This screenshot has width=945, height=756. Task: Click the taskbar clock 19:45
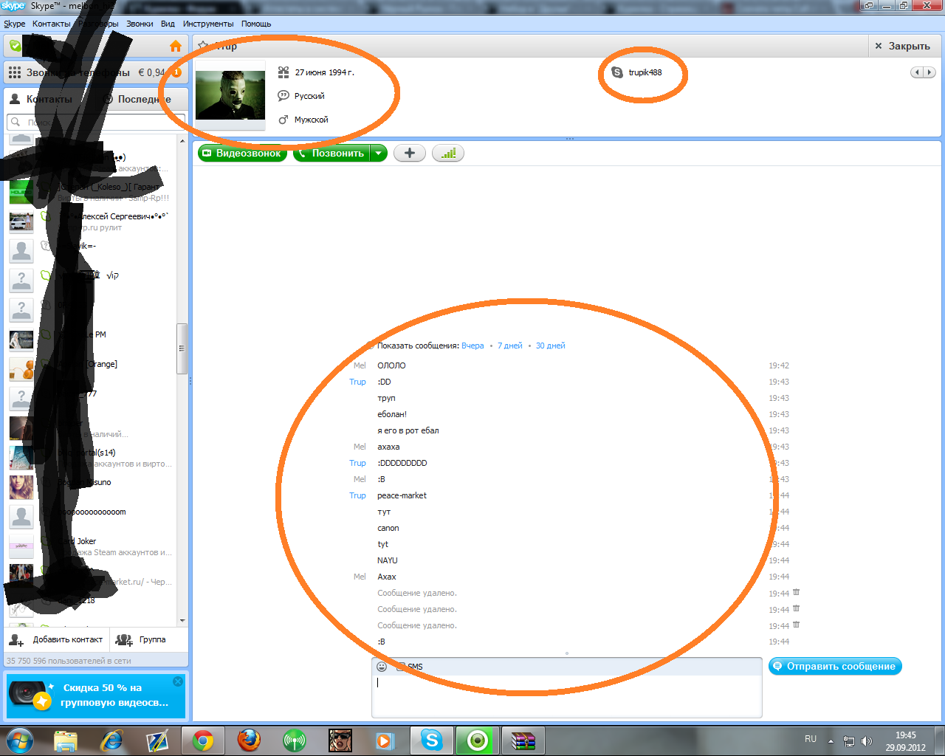(x=906, y=735)
